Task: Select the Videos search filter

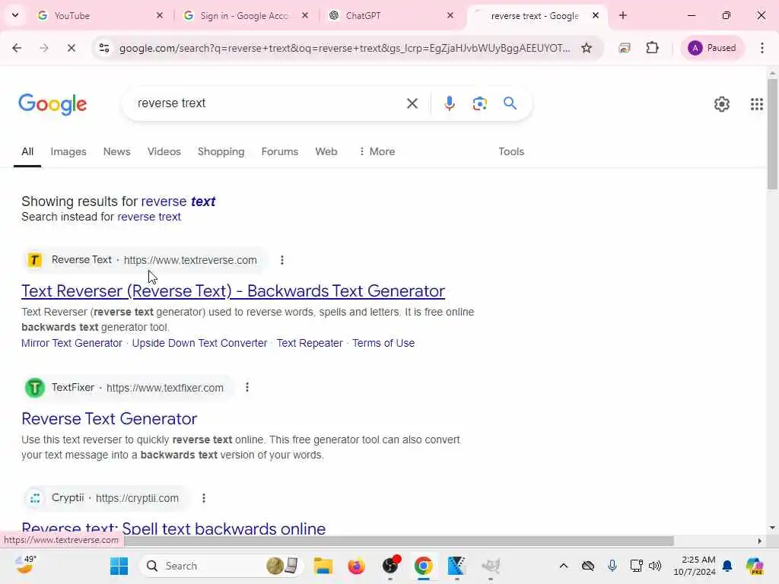Action: (x=164, y=151)
